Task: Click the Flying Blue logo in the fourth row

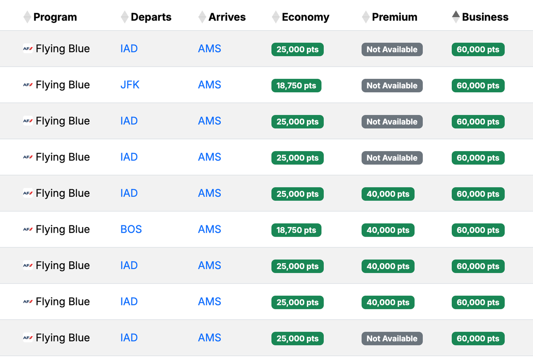Action: click(28, 157)
